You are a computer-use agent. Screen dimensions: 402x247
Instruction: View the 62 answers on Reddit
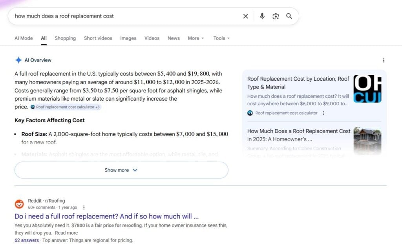click(x=26, y=240)
